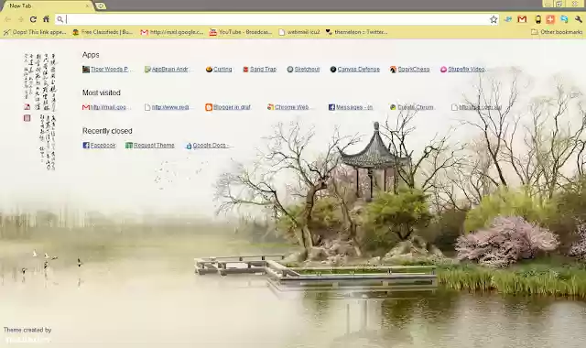
Task: Click the Most visited section heading
Action: pos(102,92)
